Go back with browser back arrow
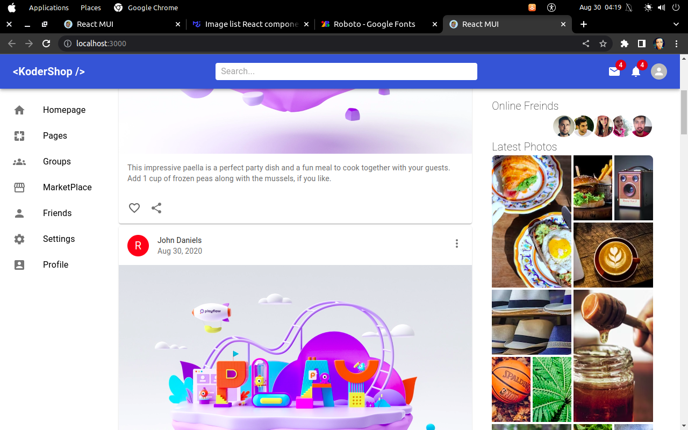 12,44
